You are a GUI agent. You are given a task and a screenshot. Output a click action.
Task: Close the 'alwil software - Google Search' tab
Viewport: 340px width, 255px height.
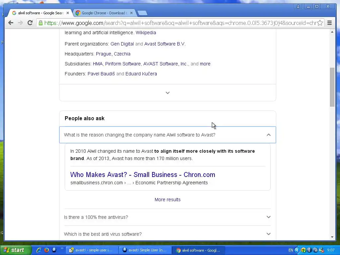(68, 13)
